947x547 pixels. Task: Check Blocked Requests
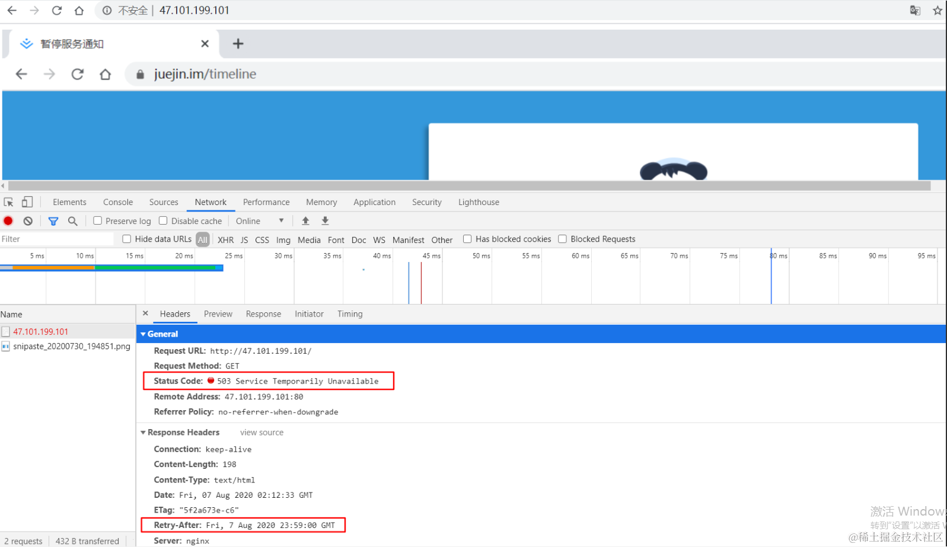click(562, 239)
